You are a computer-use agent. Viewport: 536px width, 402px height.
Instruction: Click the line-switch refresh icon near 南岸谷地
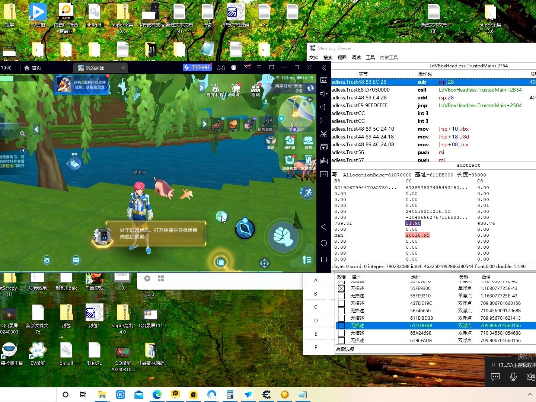pyautogui.click(x=310, y=88)
